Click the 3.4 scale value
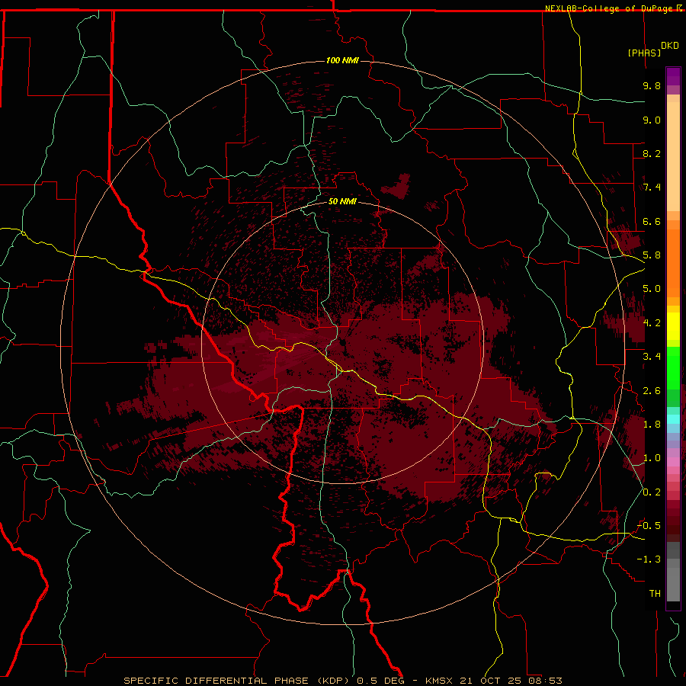 tap(652, 357)
